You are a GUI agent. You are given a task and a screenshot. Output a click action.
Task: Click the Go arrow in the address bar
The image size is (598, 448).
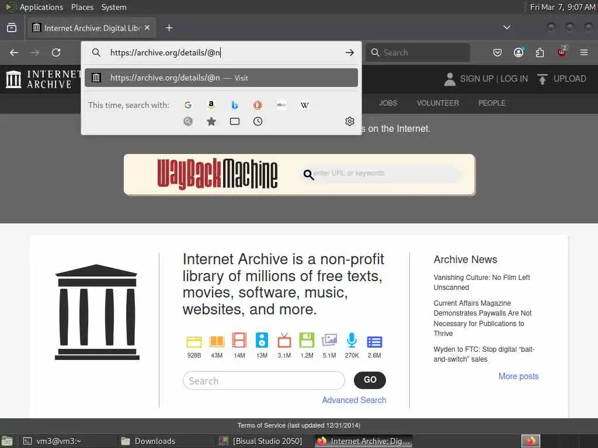pos(349,52)
